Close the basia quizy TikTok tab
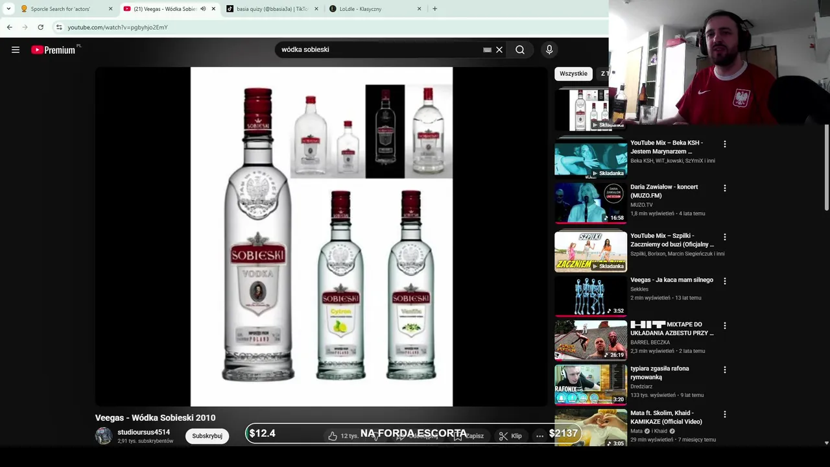 pos(316,9)
